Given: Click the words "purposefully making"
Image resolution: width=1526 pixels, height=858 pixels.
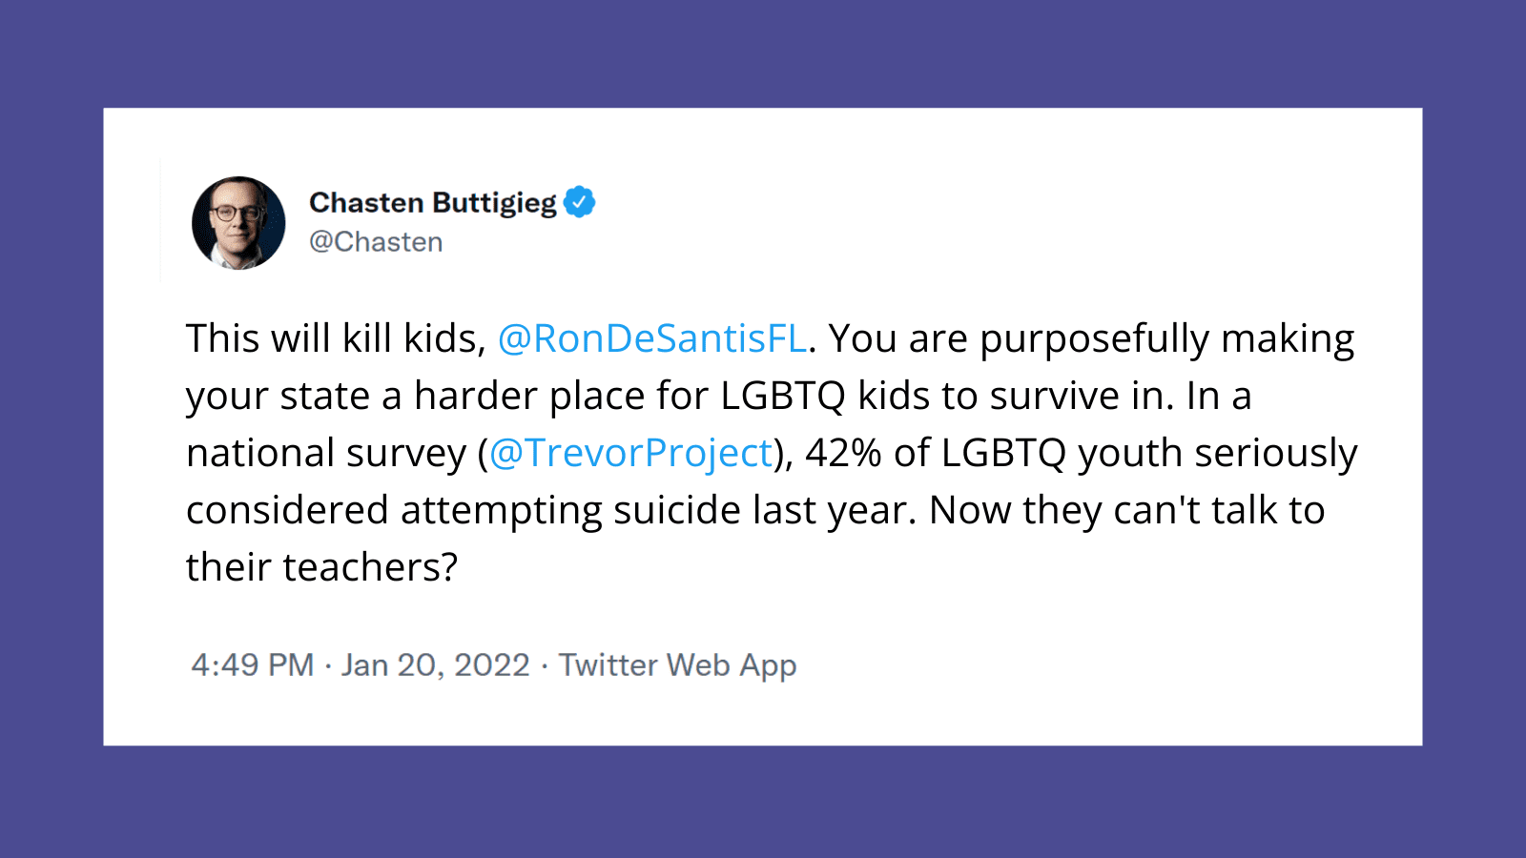Looking at the screenshot, I should click(x=1166, y=338).
